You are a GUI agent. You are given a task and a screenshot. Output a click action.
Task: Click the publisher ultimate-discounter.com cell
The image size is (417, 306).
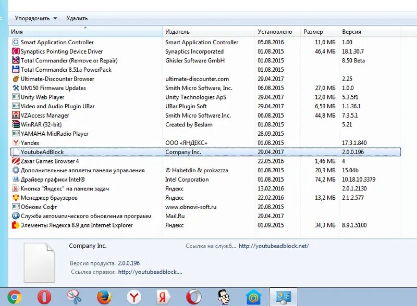pyautogui.click(x=197, y=79)
